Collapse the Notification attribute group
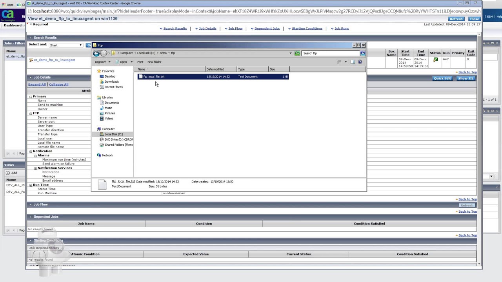Image resolution: width=502 pixels, height=282 pixels. click(31, 152)
